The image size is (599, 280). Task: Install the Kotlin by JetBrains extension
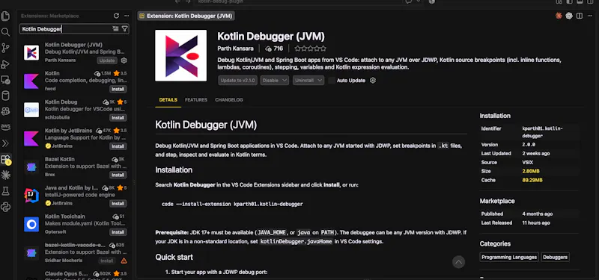118,146
